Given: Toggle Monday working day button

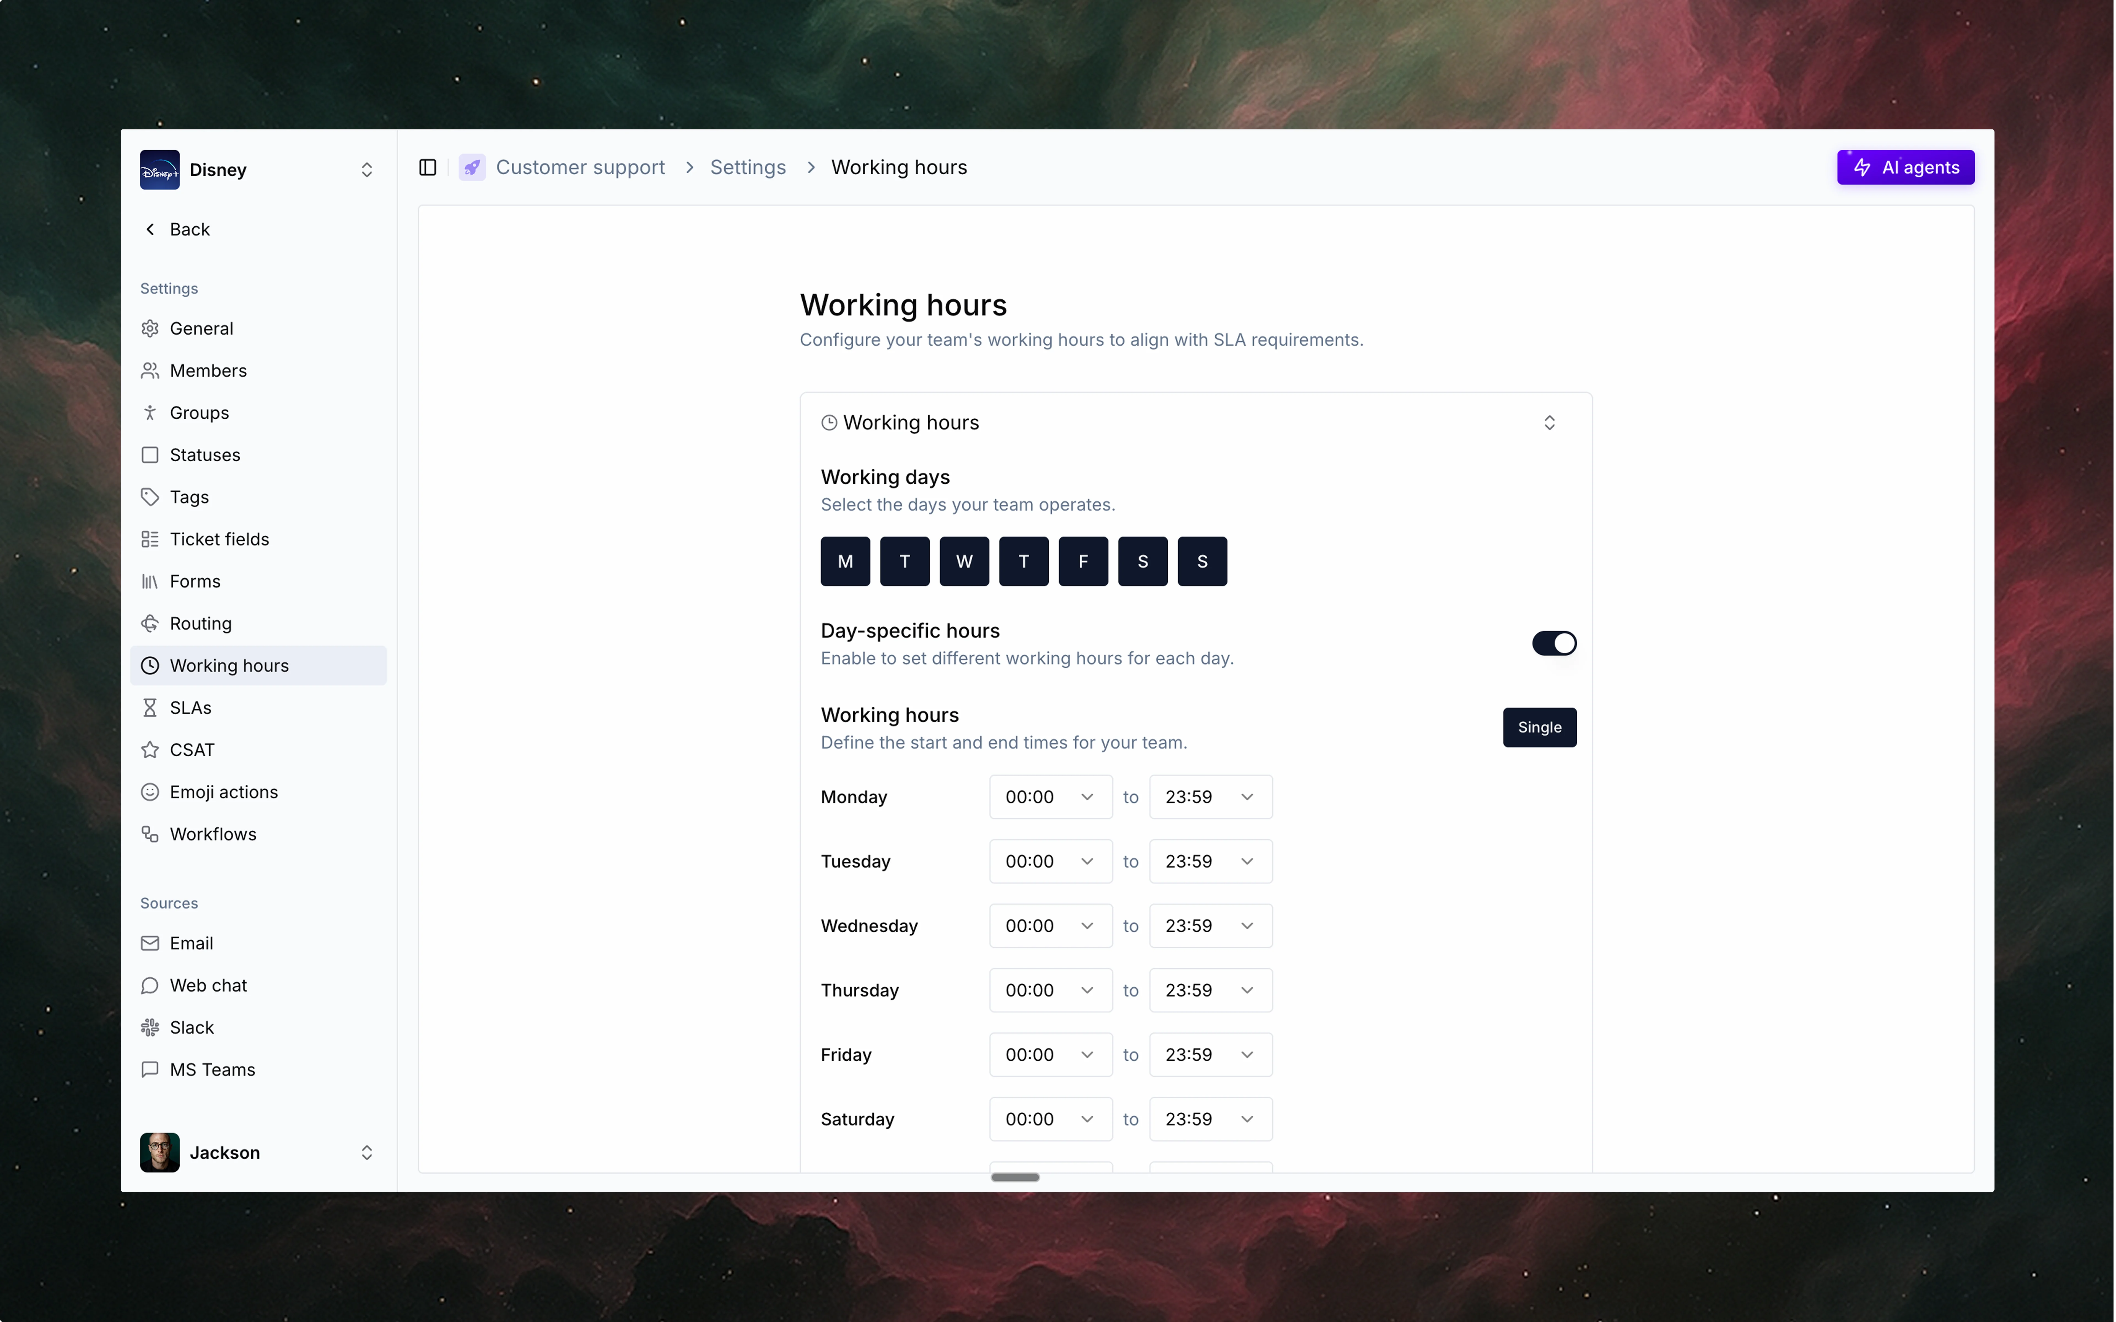Looking at the screenshot, I should [846, 561].
